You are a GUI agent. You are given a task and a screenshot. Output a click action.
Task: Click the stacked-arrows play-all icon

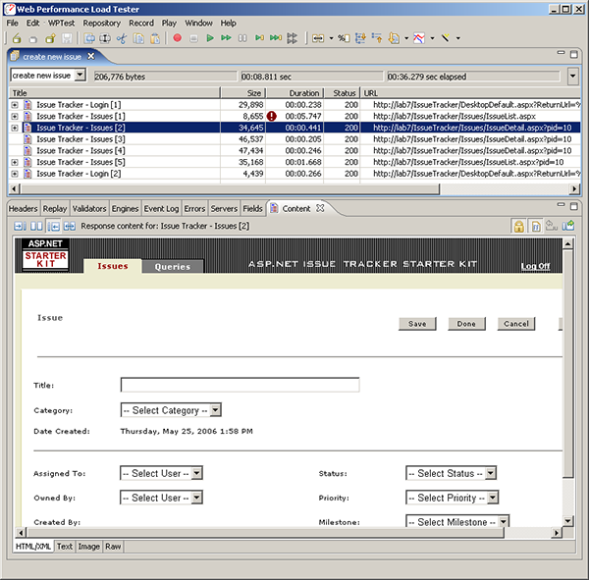(x=292, y=38)
